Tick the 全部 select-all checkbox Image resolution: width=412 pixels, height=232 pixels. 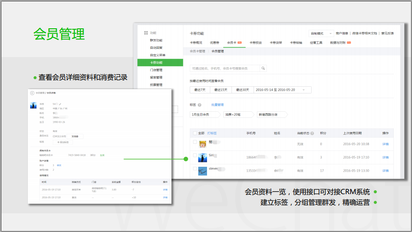(x=194, y=133)
